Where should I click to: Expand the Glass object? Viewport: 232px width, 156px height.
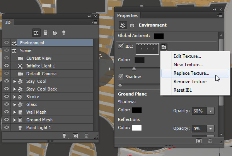click(x=14, y=104)
